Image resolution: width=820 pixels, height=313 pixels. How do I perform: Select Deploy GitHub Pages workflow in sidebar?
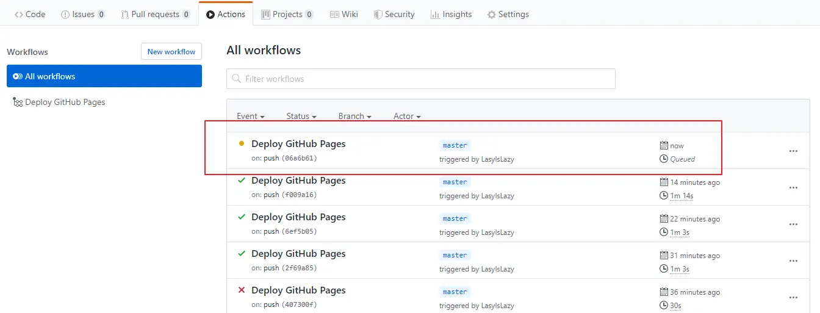(59, 102)
